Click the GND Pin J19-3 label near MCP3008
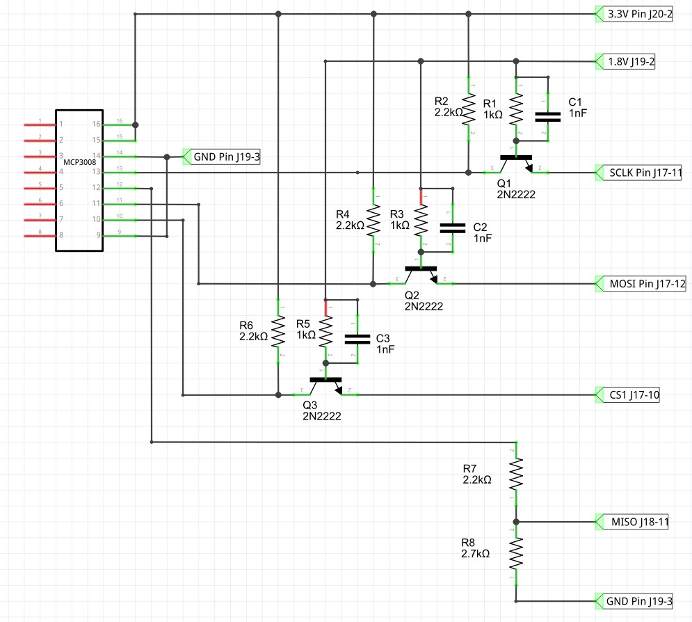The width and height of the screenshot is (692, 622). pos(222,157)
